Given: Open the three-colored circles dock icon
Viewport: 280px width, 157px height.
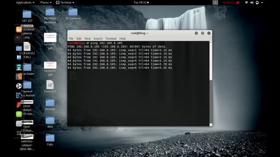Looking at the screenshot, I should pos(19,86).
